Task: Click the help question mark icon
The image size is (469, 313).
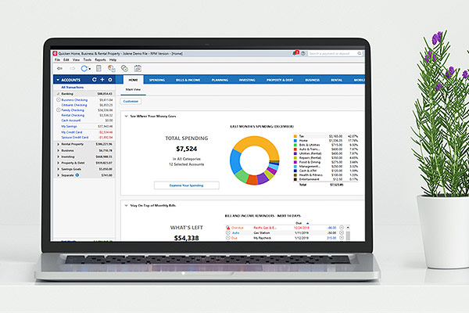Action: point(303,54)
